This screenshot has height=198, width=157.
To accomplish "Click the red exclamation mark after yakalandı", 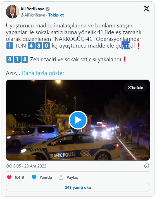I will coord(125,60).
